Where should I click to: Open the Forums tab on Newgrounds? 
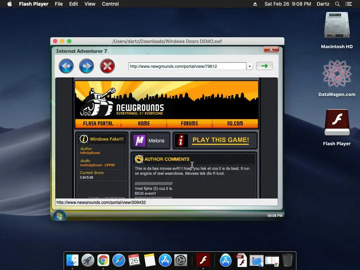tap(189, 123)
